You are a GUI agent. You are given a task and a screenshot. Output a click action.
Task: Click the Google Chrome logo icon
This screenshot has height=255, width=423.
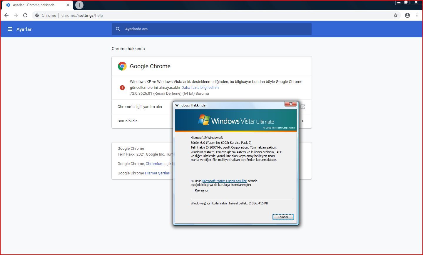coord(122,66)
